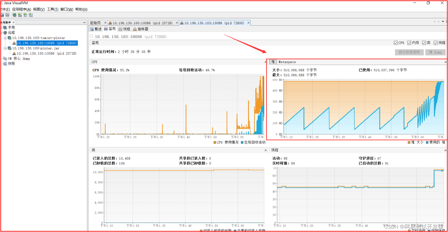Screen dimensions: 448x232
Task: Click the scroll tabs right arrow
Action: [439, 22]
